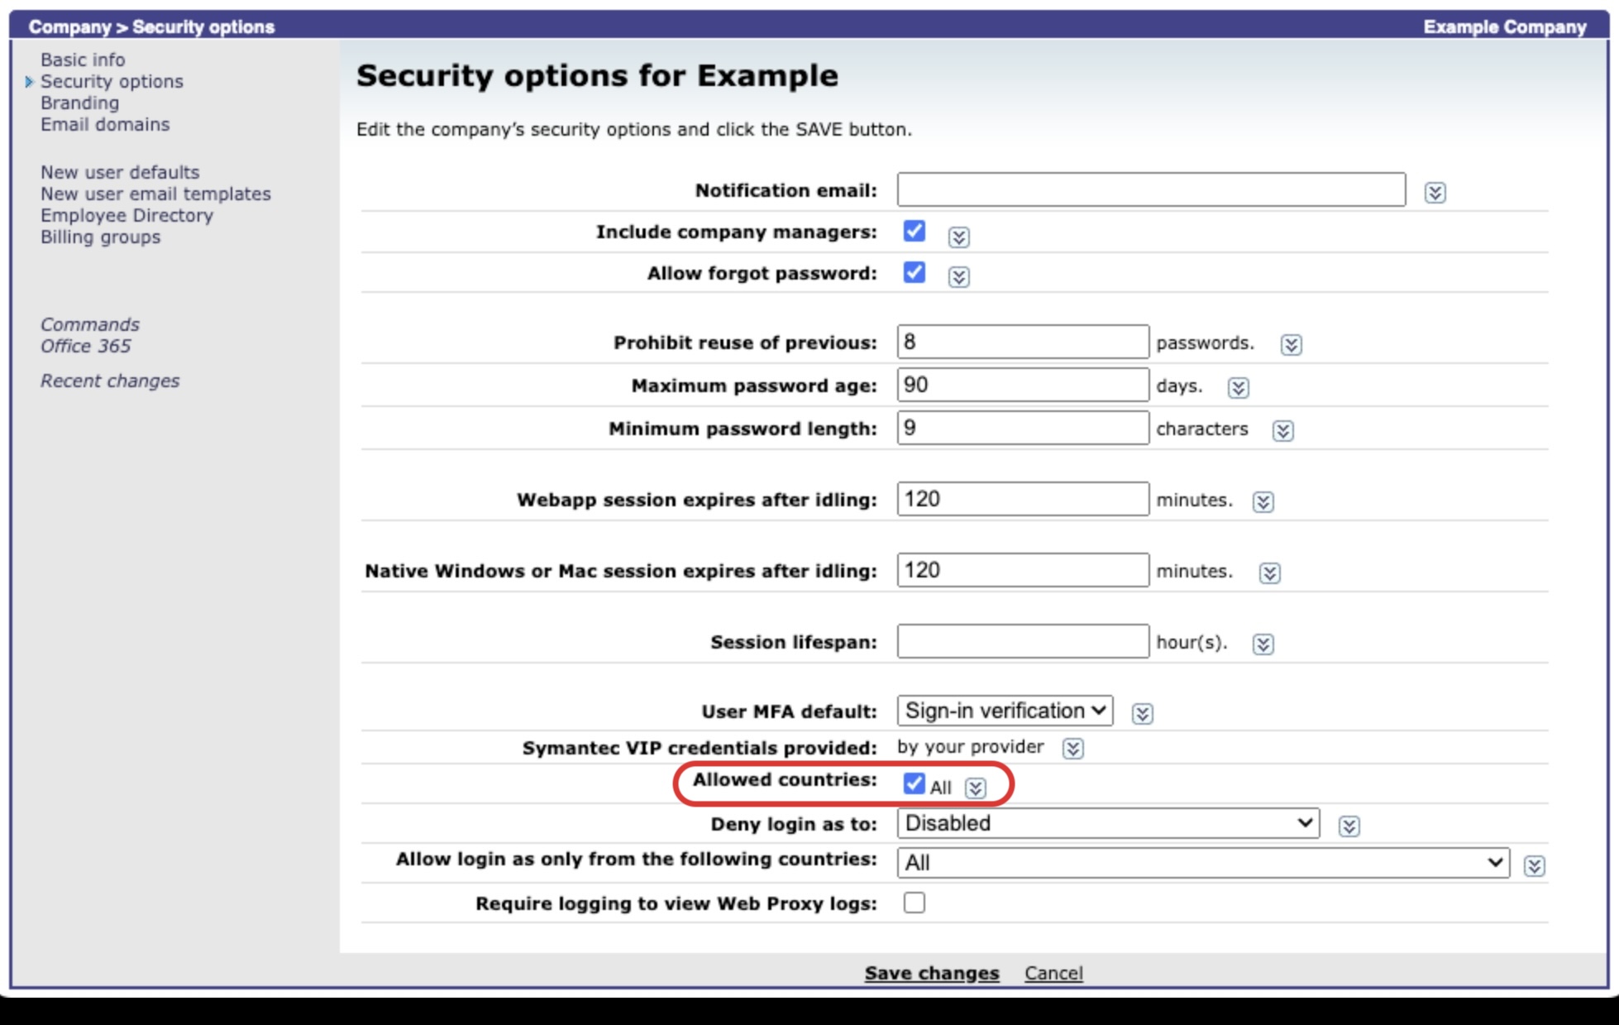
Task: Expand help icon for Symantec VIP credentials
Action: [x=1072, y=749]
